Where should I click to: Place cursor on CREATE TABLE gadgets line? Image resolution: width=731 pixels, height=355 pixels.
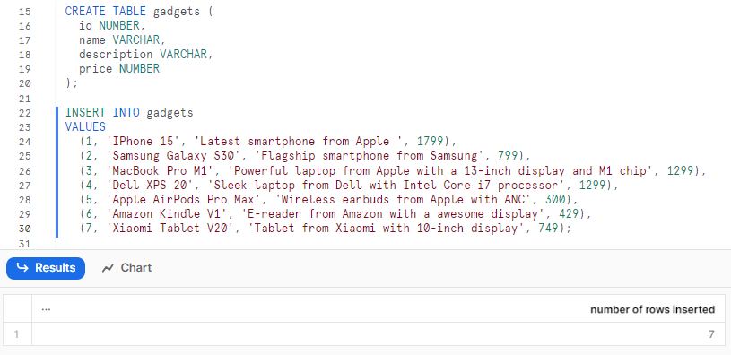click(138, 11)
